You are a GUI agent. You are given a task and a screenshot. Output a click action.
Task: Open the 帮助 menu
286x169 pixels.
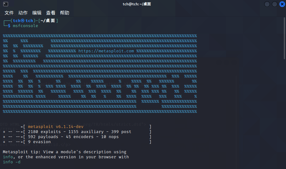[x=65, y=13]
